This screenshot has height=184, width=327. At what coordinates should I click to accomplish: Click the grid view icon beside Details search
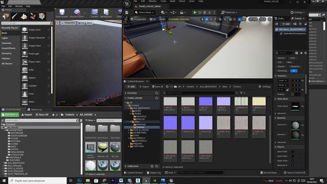coord(296,53)
